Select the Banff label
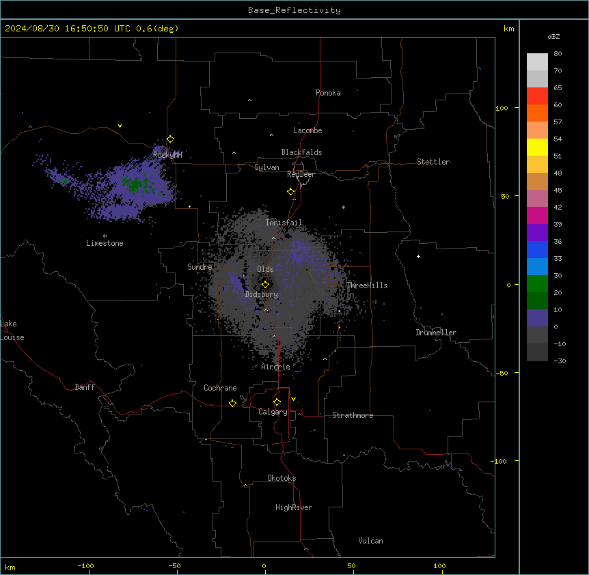The width and height of the screenshot is (589, 575). 85,387
